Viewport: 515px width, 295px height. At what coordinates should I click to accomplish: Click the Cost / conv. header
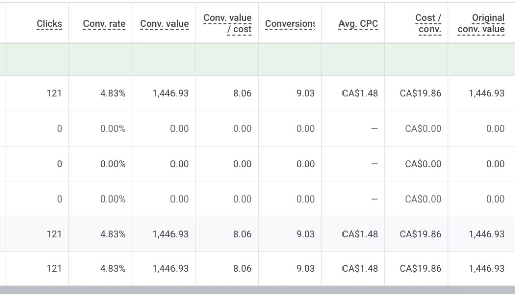pos(428,23)
